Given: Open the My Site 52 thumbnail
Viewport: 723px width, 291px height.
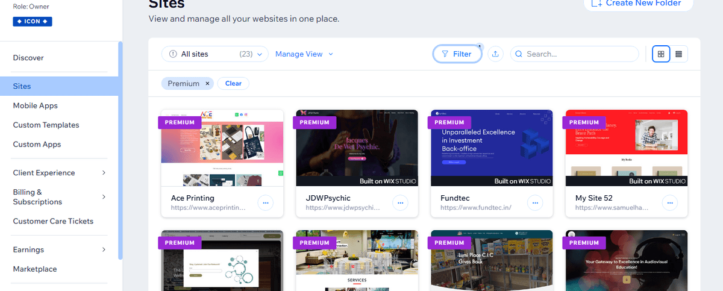Looking at the screenshot, I should coord(627,148).
